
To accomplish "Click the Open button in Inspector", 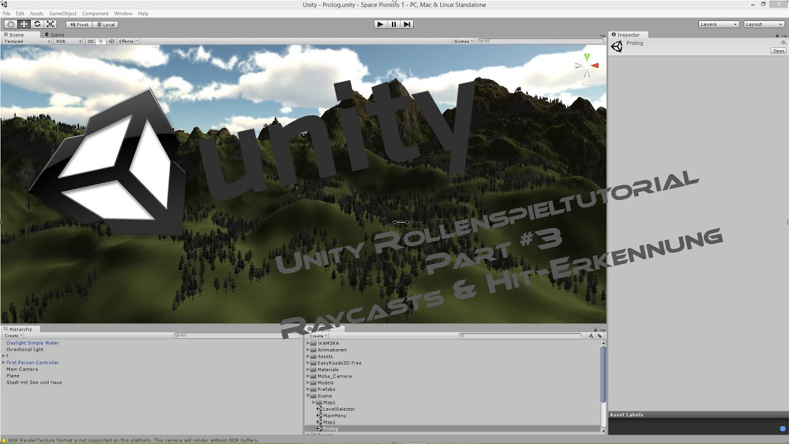I will (x=779, y=51).
